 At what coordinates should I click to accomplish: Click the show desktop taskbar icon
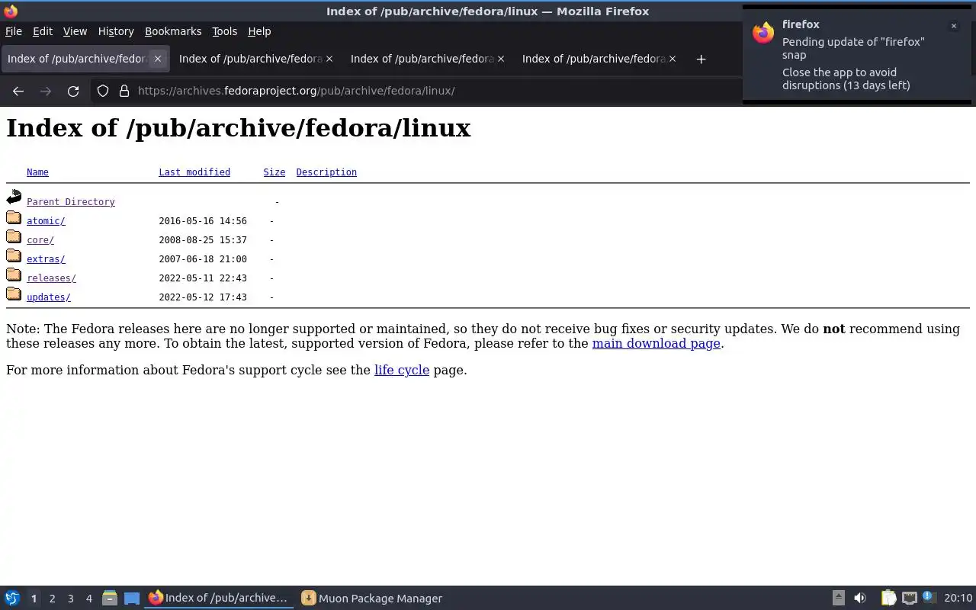pos(132,599)
